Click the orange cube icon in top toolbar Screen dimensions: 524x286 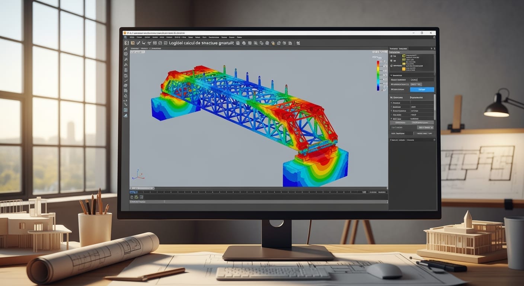click(x=132, y=43)
